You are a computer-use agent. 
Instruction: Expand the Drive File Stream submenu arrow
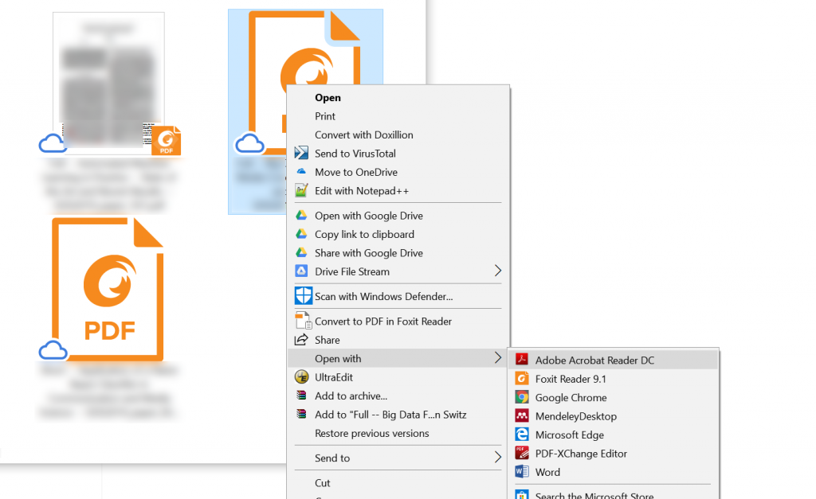[x=497, y=271]
